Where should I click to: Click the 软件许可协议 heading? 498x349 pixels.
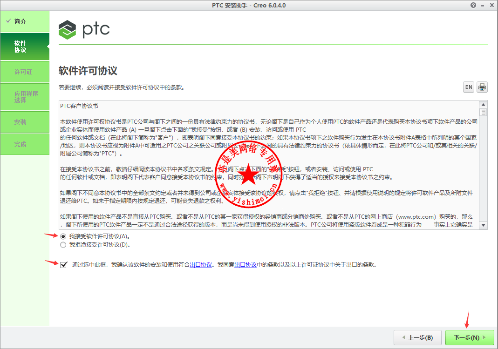88,71
